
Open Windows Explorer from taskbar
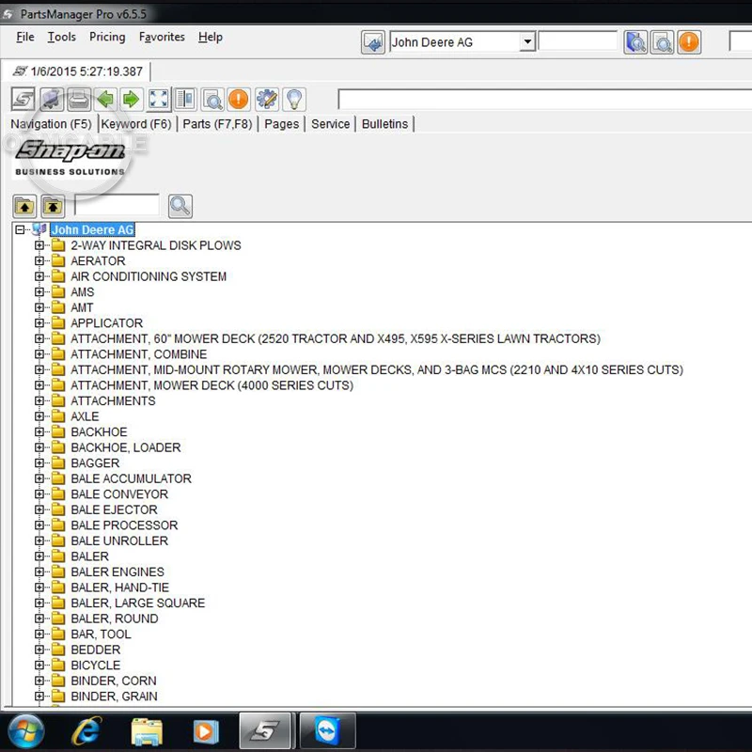pos(147,732)
